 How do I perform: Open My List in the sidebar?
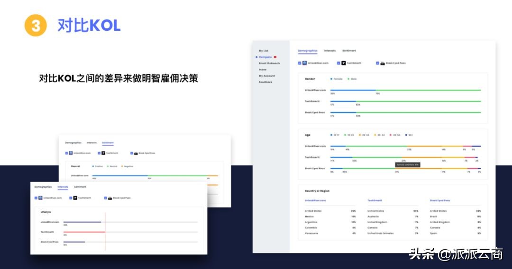[264, 51]
